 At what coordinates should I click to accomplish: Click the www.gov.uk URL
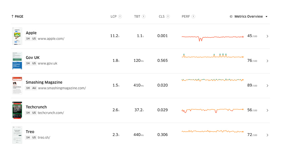pyautogui.click(x=48, y=63)
